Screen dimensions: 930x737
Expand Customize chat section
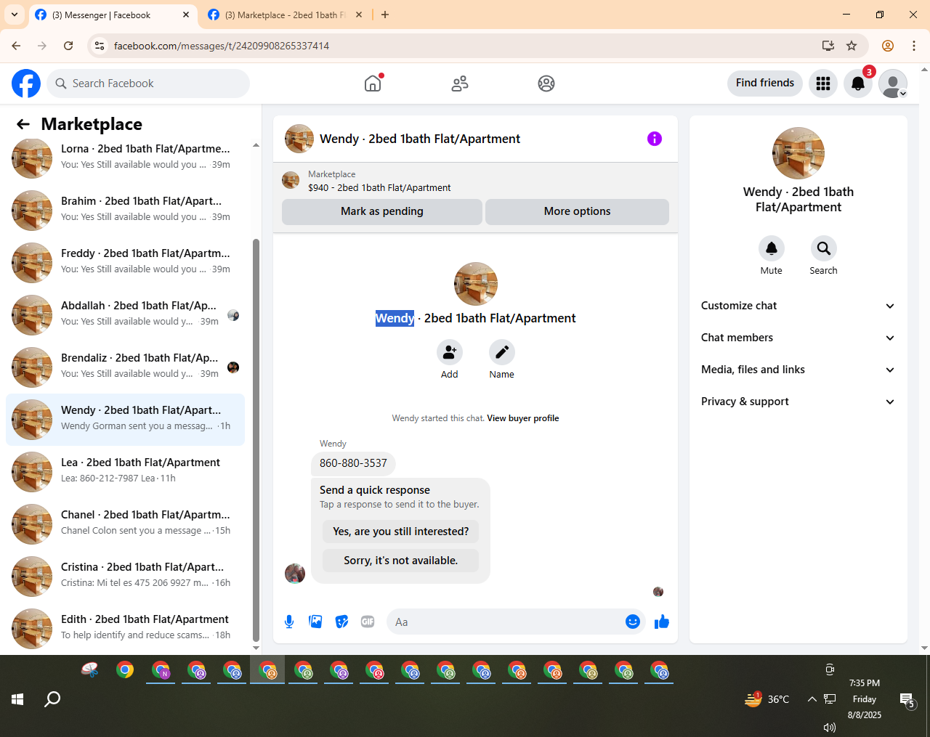[x=798, y=306]
